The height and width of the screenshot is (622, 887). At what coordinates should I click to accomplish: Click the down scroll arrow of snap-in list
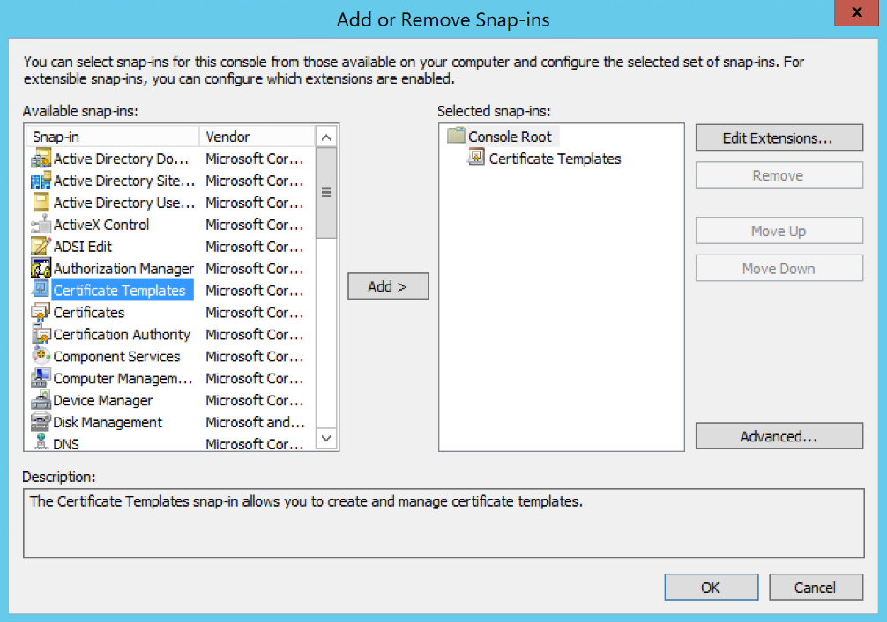pos(327,438)
